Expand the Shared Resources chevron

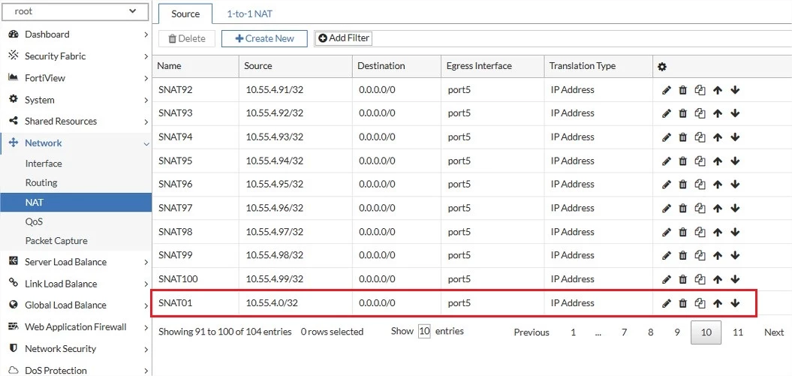tap(146, 122)
